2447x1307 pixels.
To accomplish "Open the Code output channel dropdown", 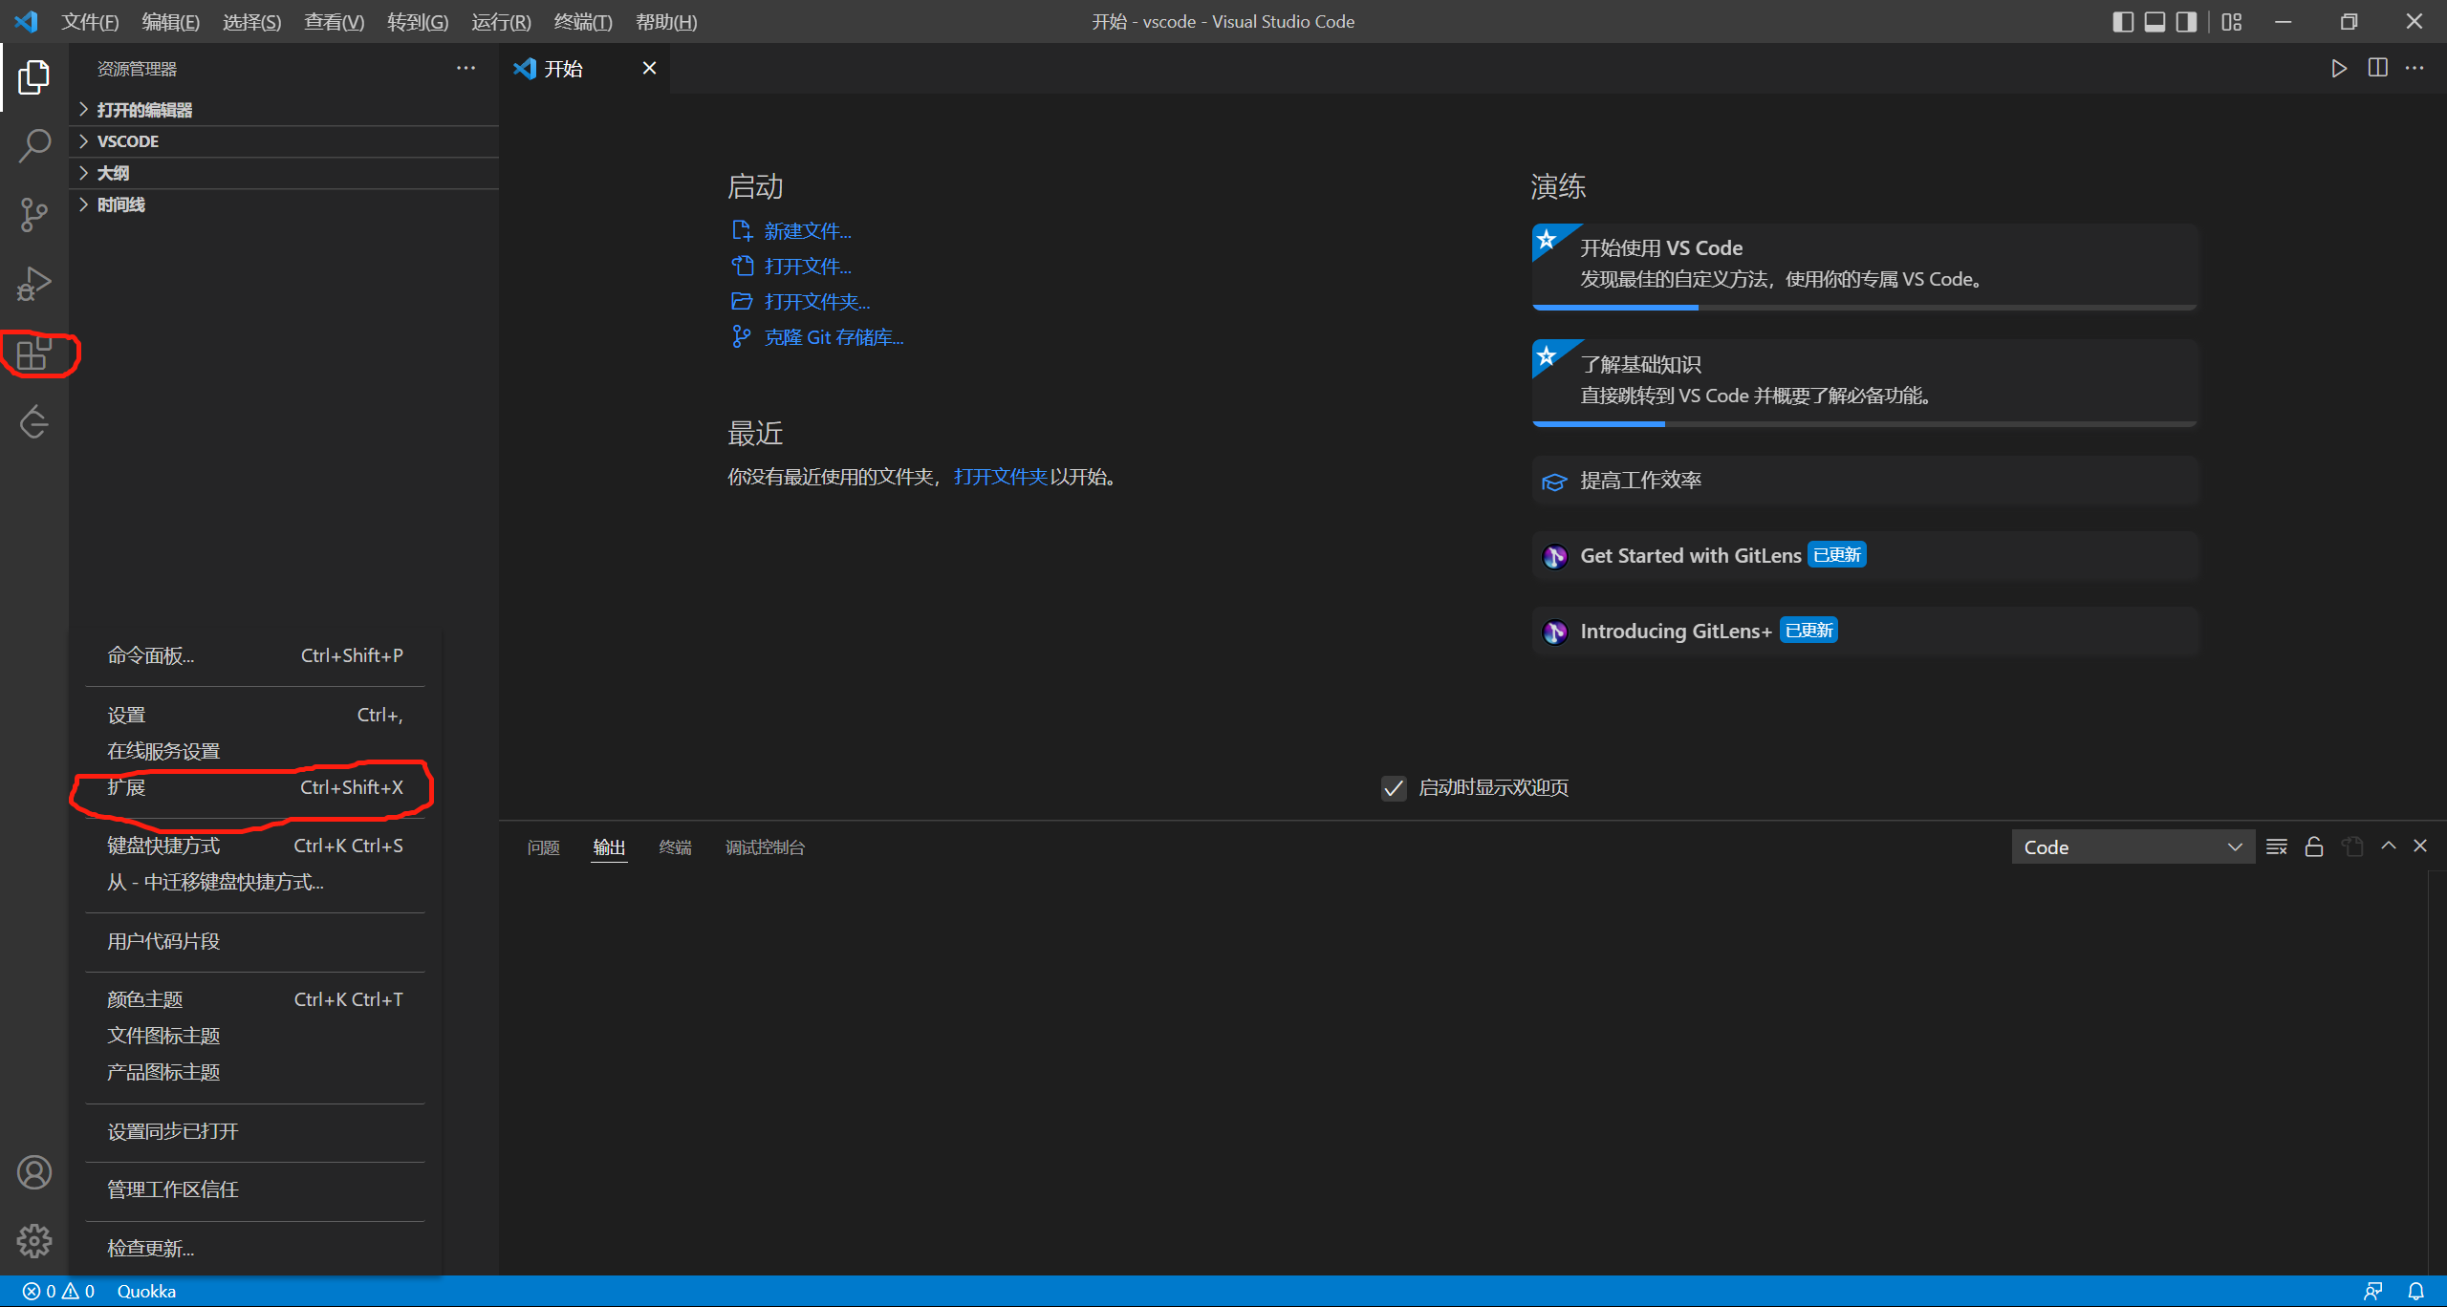I will tap(2133, 846).
